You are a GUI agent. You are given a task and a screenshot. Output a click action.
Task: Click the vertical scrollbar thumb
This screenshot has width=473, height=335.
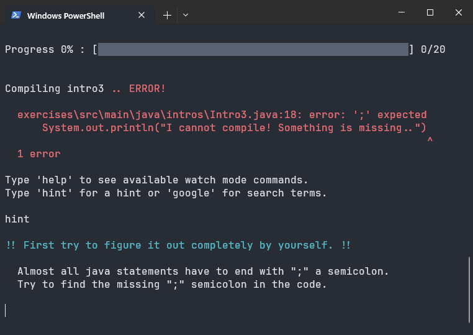point(469,290)
